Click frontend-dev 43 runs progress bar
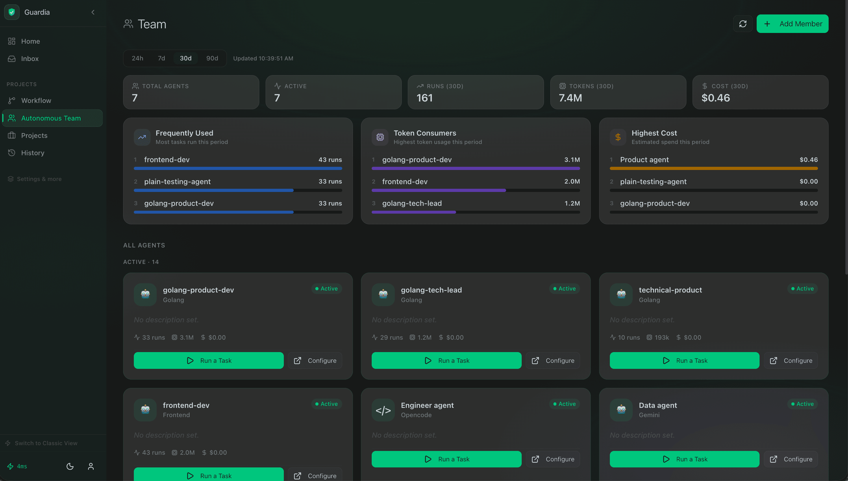This screenshot has height=481, width=848. [x=238, y=169]
